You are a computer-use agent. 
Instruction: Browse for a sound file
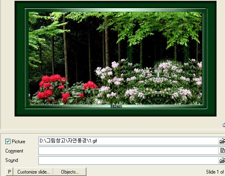pos(222,160)
